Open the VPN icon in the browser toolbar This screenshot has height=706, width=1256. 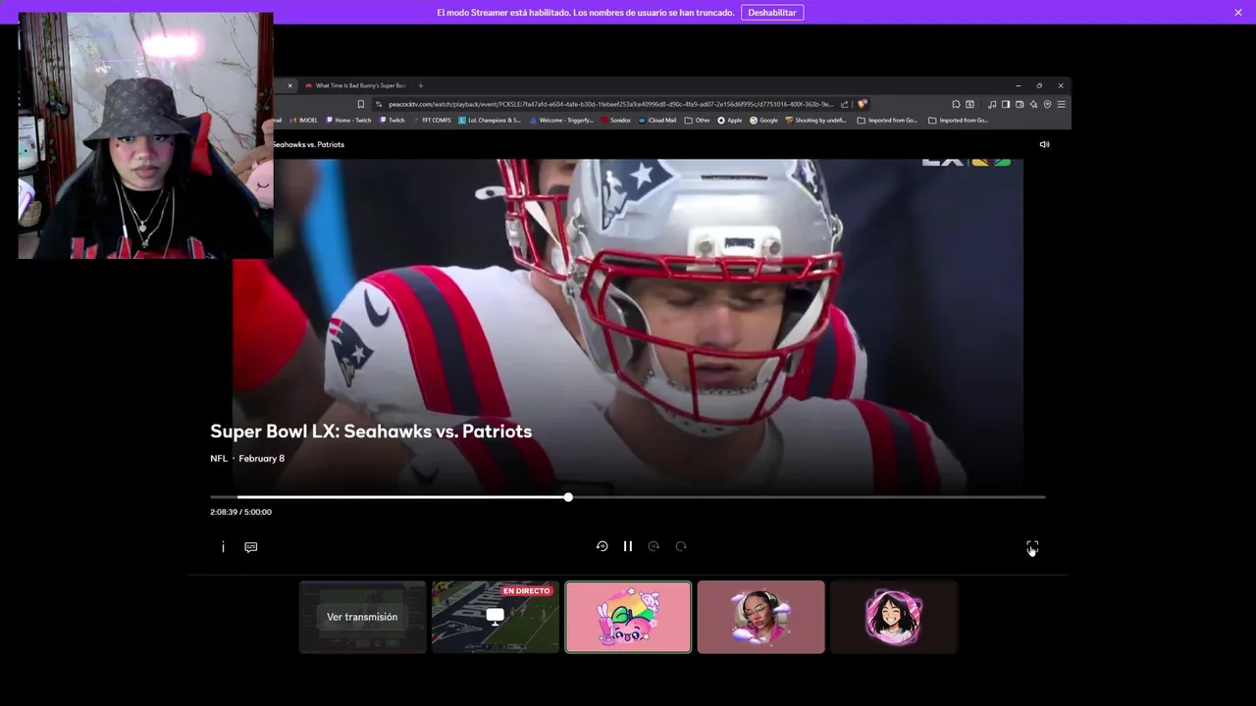click(x=1047, y=104)
